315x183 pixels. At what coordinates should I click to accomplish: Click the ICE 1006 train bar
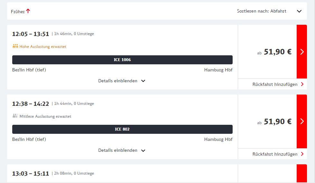[122, 60]
